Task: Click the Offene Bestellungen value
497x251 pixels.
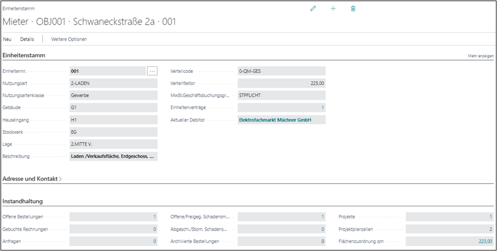Action: point(154,217)
